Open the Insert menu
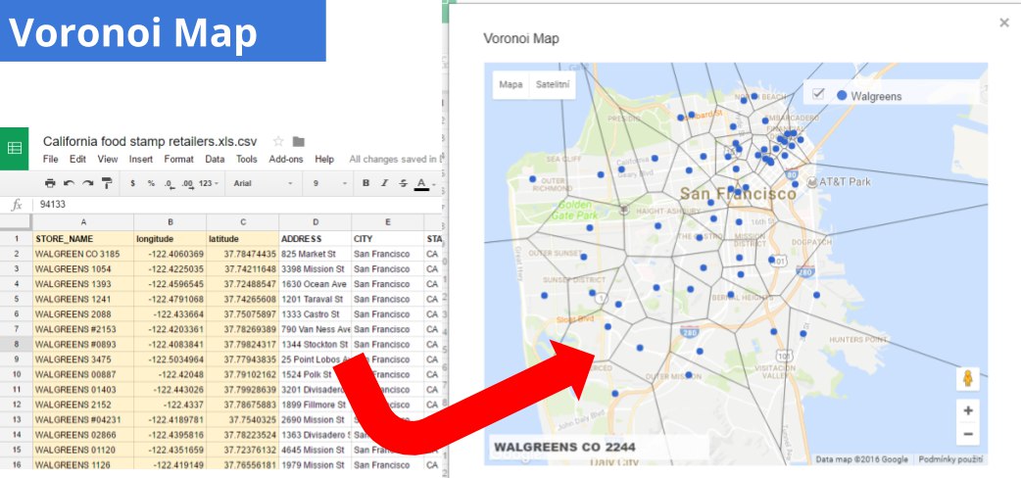The height and width of the screenshot is (478, 1021). [x=141, y=159]
